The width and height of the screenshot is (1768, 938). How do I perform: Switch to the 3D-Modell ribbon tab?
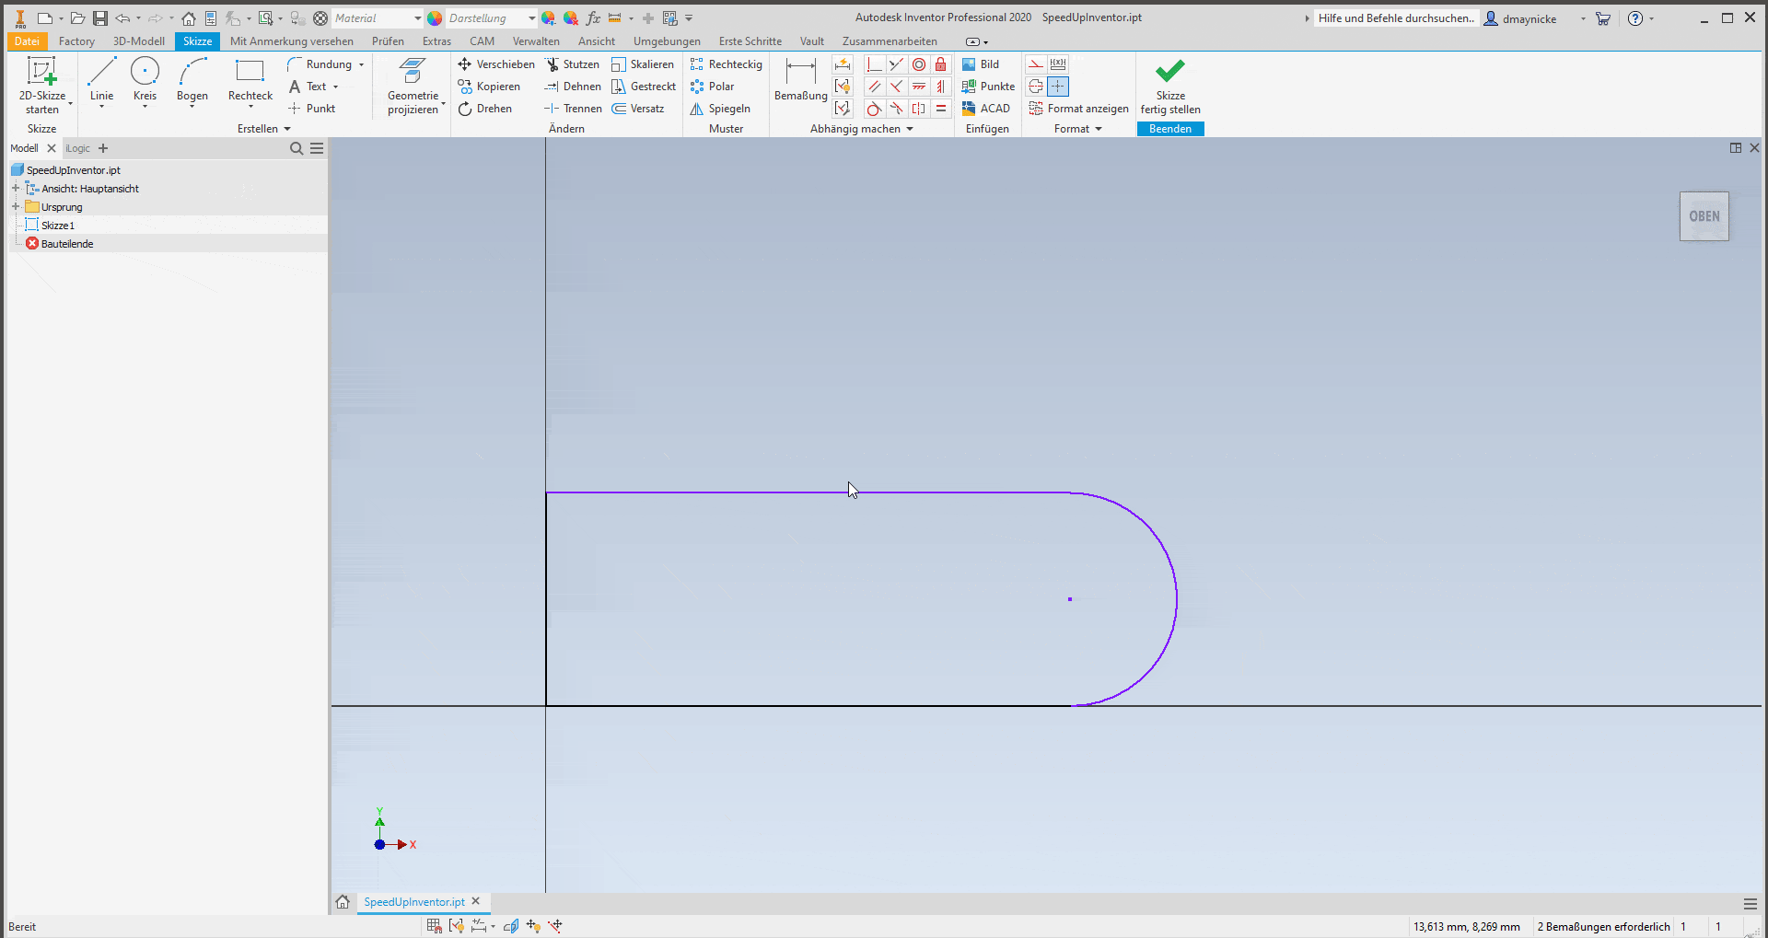pyautogui.click(x=138, y=41)
